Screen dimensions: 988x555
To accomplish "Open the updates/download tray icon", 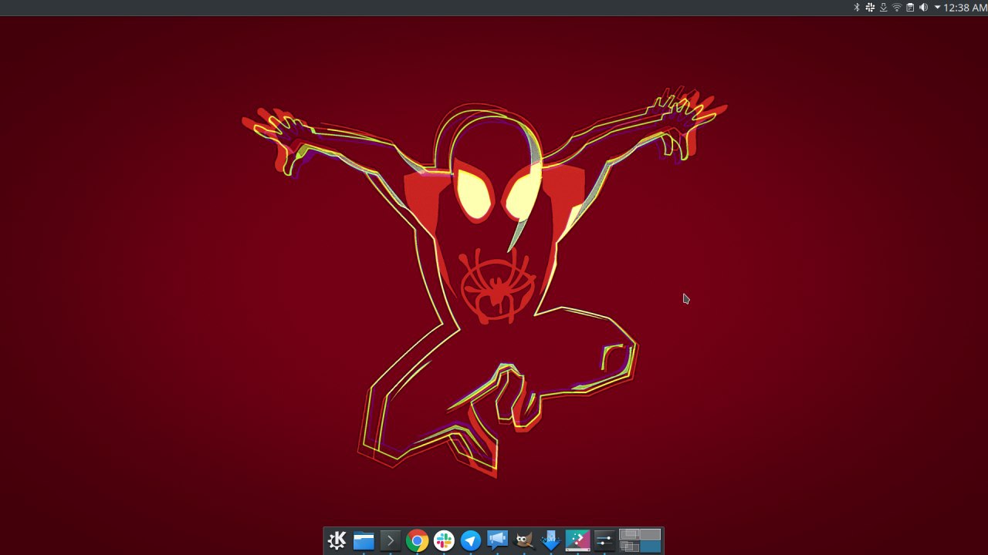I will coord(883,8).
